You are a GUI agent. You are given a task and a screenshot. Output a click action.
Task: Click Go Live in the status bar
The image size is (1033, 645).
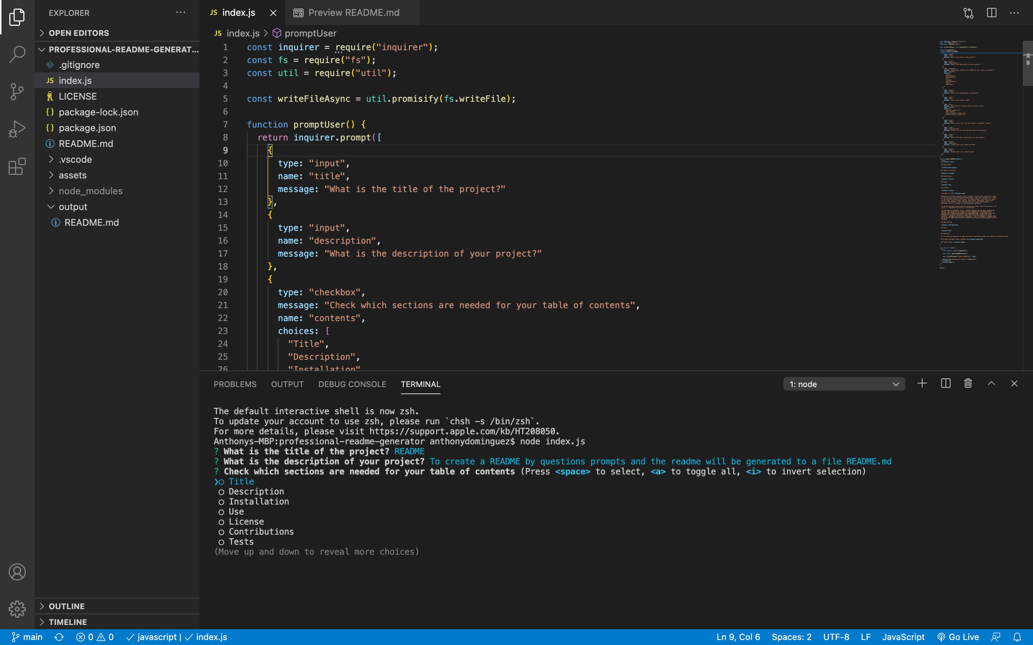958,637
